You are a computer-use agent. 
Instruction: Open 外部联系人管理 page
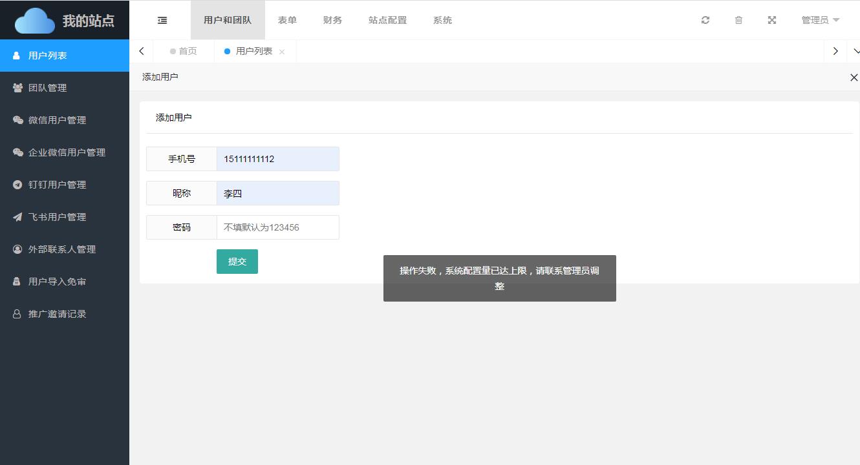(62, 249)
